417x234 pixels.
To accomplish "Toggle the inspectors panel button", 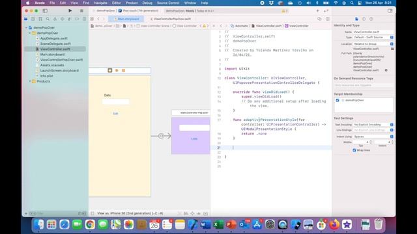I will point(390,11).
